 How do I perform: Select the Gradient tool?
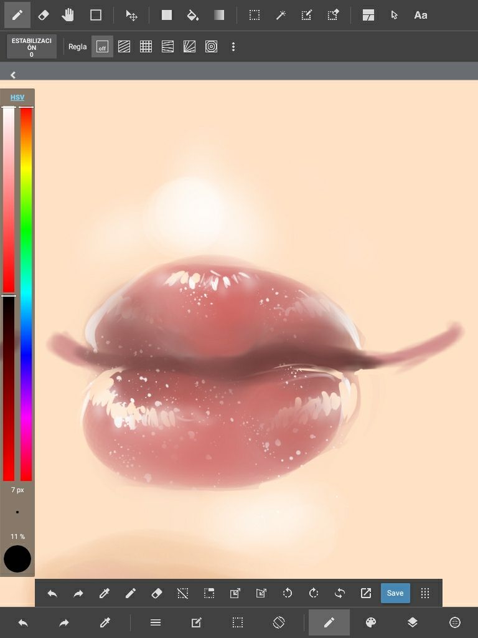(x=219, y=15)
